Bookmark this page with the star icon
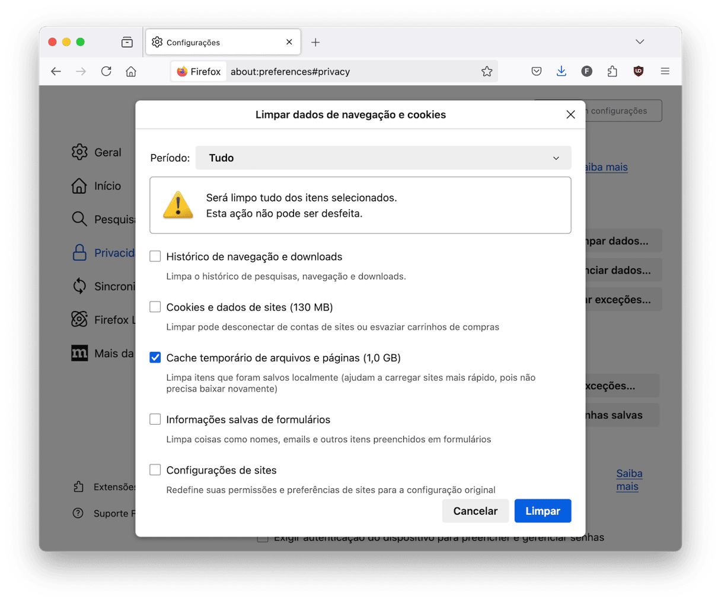The height and width of the screenshot is (603, 721). point(487,72)
